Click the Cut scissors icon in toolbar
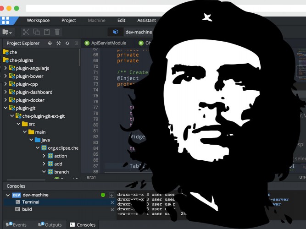The width and height of the screenshot is (306, 229). tap(26, 32)
